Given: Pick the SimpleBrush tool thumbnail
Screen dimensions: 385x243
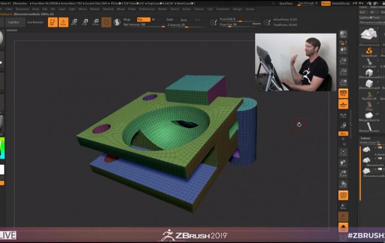Looking at the screenshot, I should 369,51.
